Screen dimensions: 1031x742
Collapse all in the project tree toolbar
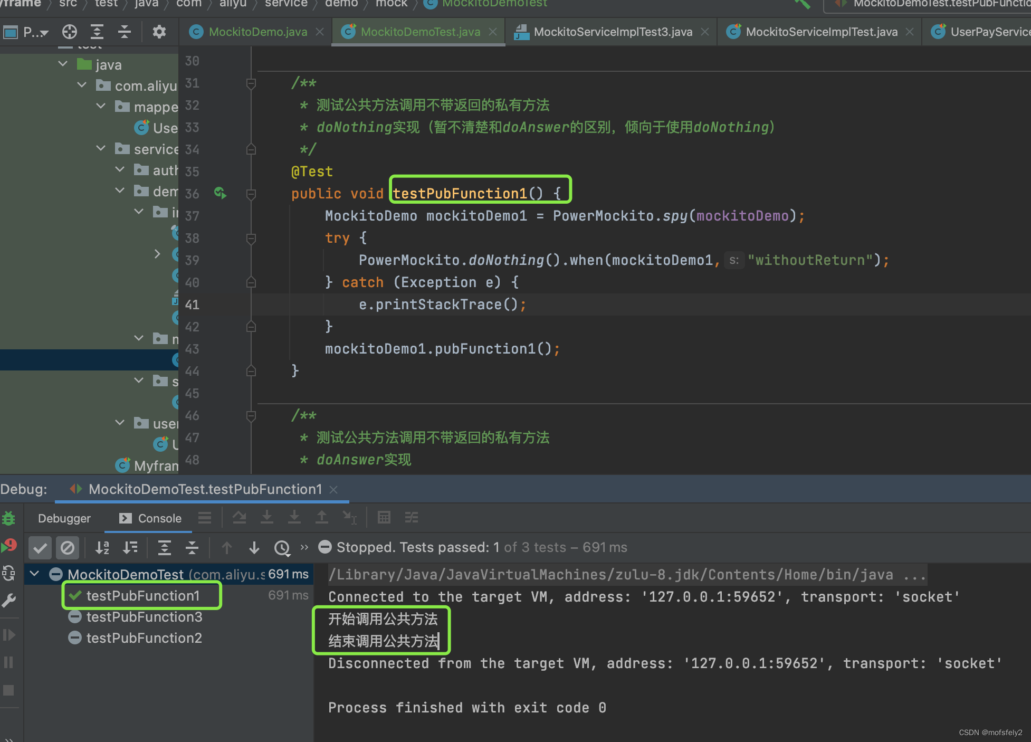(125, 32)
